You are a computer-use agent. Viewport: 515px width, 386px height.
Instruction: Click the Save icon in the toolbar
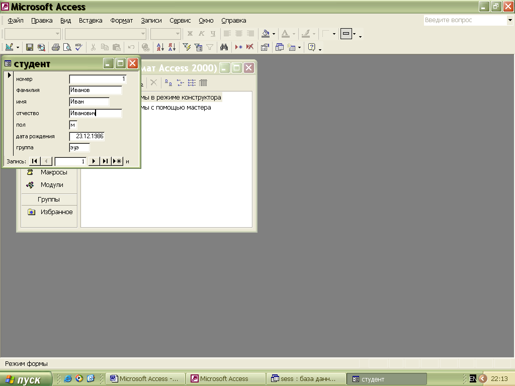click(x=30, y=47)
